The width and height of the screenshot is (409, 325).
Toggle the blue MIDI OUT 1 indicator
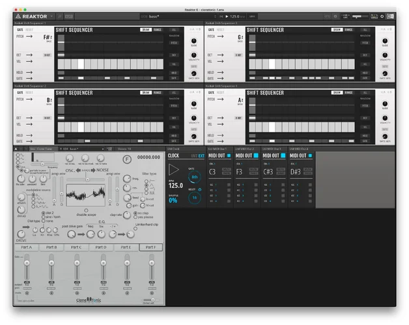pyautogui.click(x=229, y=156)
